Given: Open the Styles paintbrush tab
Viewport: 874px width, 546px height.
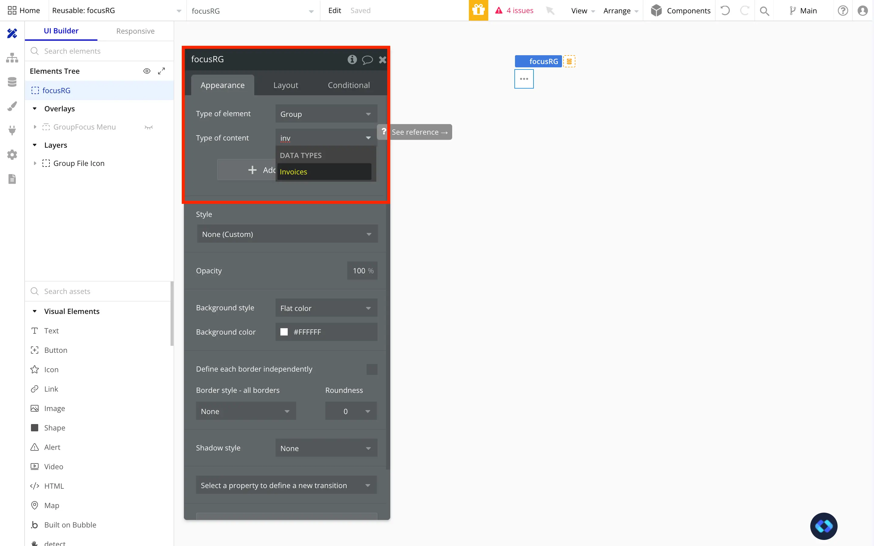Looking at the screenshot, I should [12, 106].
